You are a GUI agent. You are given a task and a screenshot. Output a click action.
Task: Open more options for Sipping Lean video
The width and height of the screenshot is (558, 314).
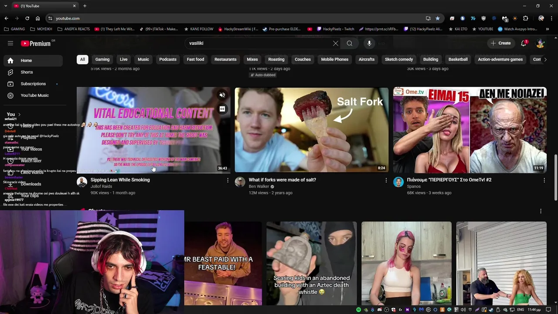click(228, 180)
